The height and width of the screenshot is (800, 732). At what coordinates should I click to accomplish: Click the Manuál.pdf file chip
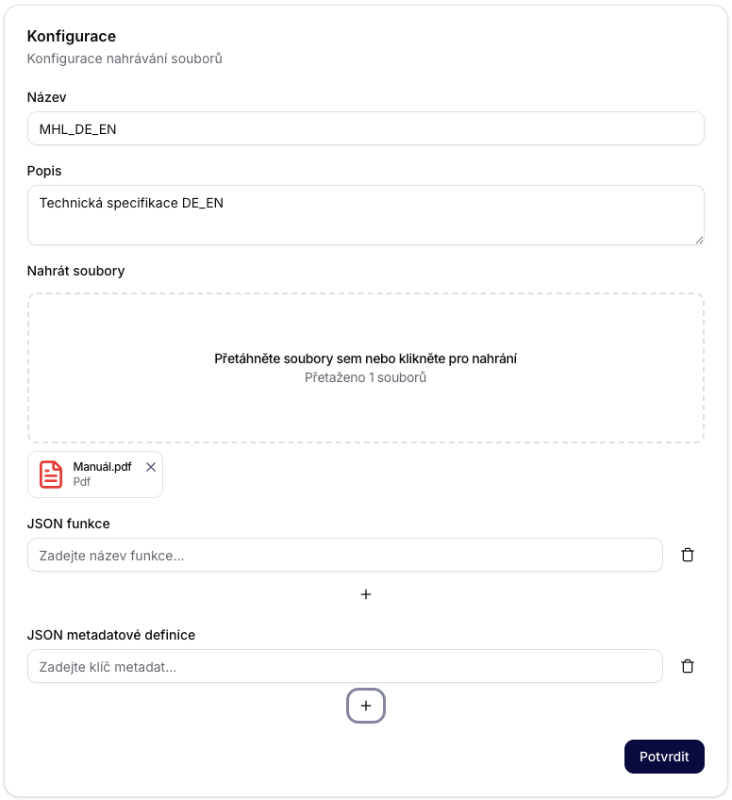(94, 474)
